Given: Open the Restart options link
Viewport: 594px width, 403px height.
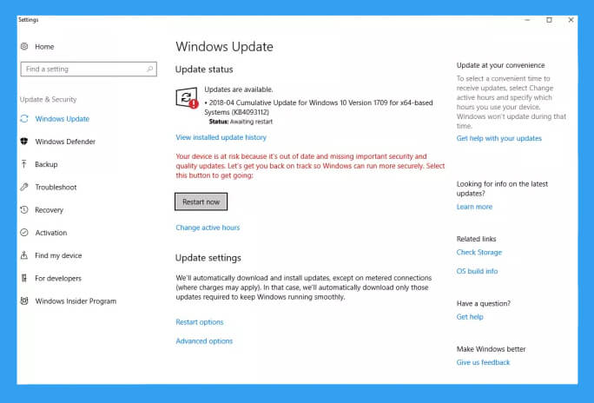Looking at the screenshot, I should (x=199, y=322).
